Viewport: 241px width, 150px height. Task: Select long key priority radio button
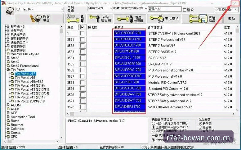click(200, 123)
